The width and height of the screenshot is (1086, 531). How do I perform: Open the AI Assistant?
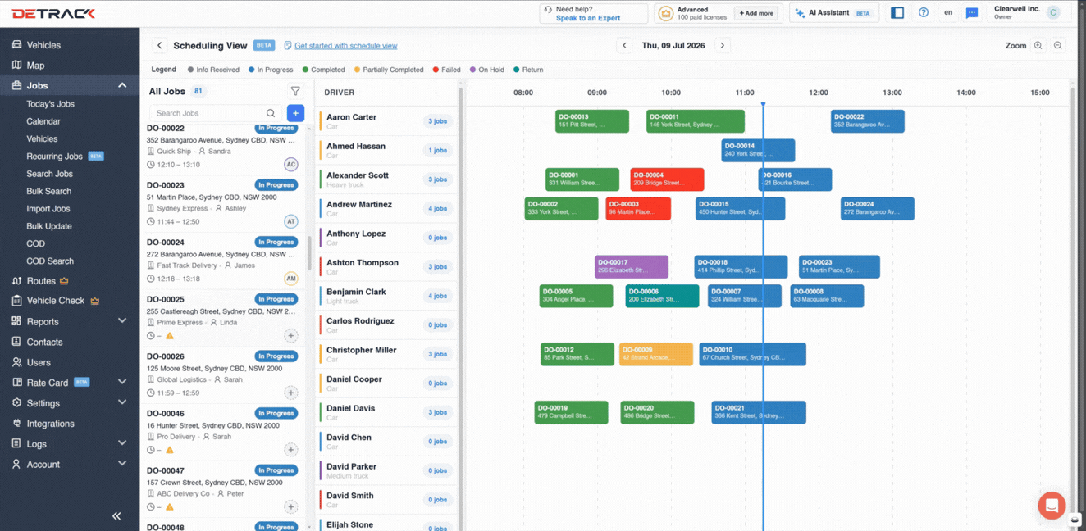click(x=834, y=13)
